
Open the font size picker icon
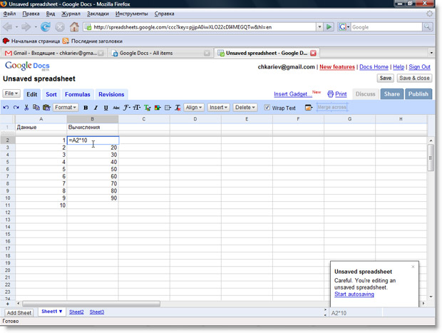click(x=137, y=108)
